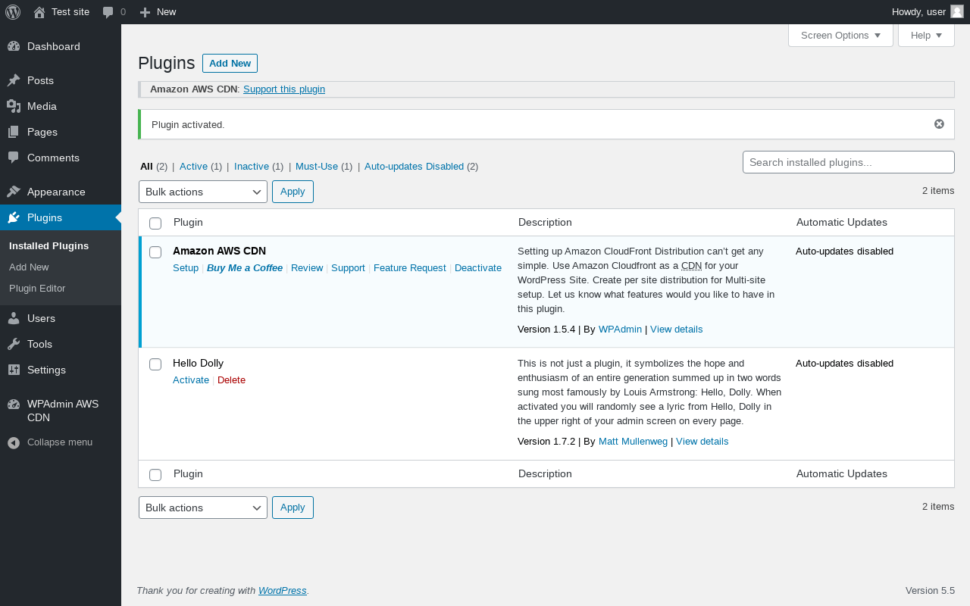
Task: Open the top Bulk actions dropdown
Action: (202, 192)
